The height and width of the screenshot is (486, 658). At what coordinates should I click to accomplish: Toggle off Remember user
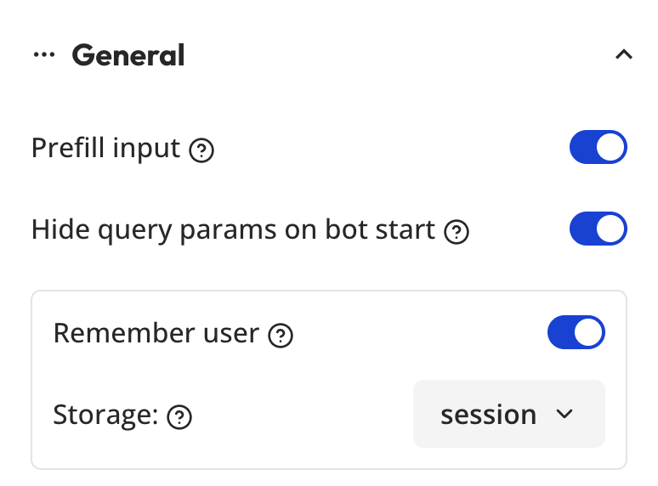tap(576, 332)
